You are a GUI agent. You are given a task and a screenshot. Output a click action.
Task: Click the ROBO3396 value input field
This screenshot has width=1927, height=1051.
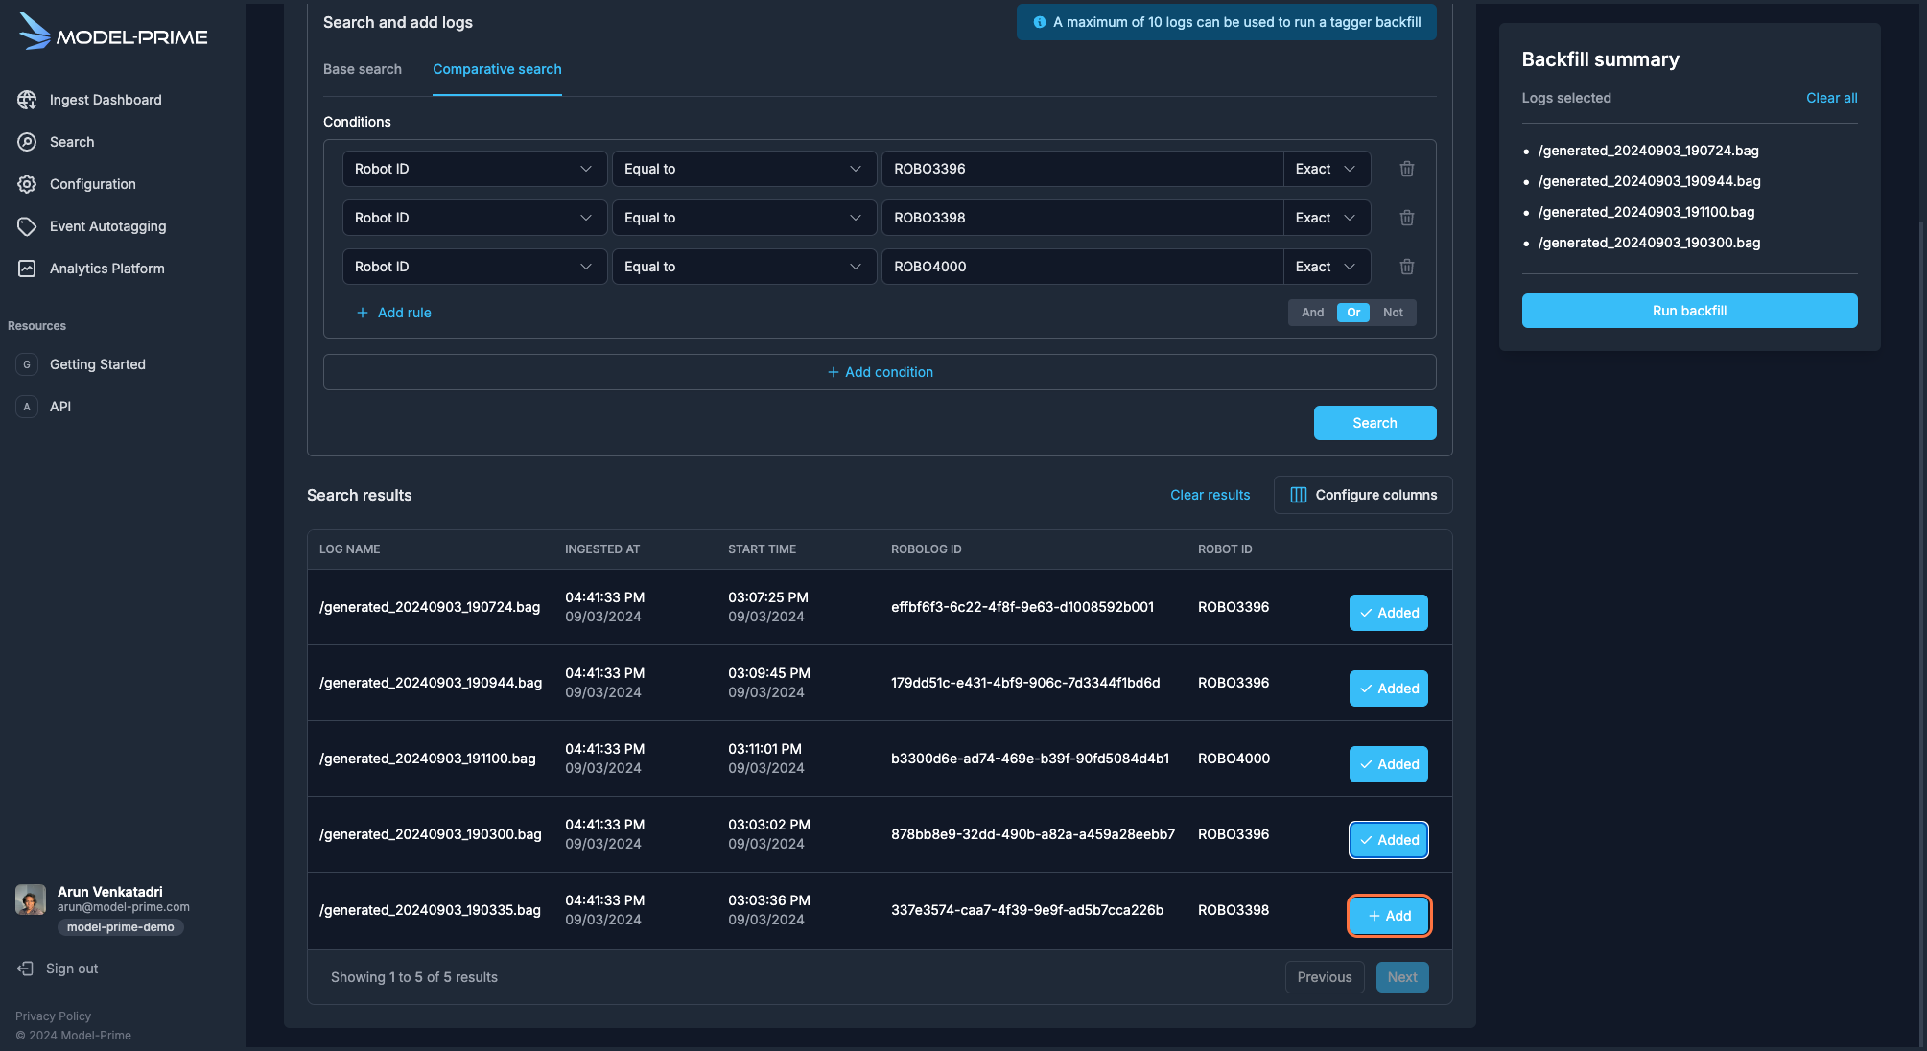coord(1082,169)
